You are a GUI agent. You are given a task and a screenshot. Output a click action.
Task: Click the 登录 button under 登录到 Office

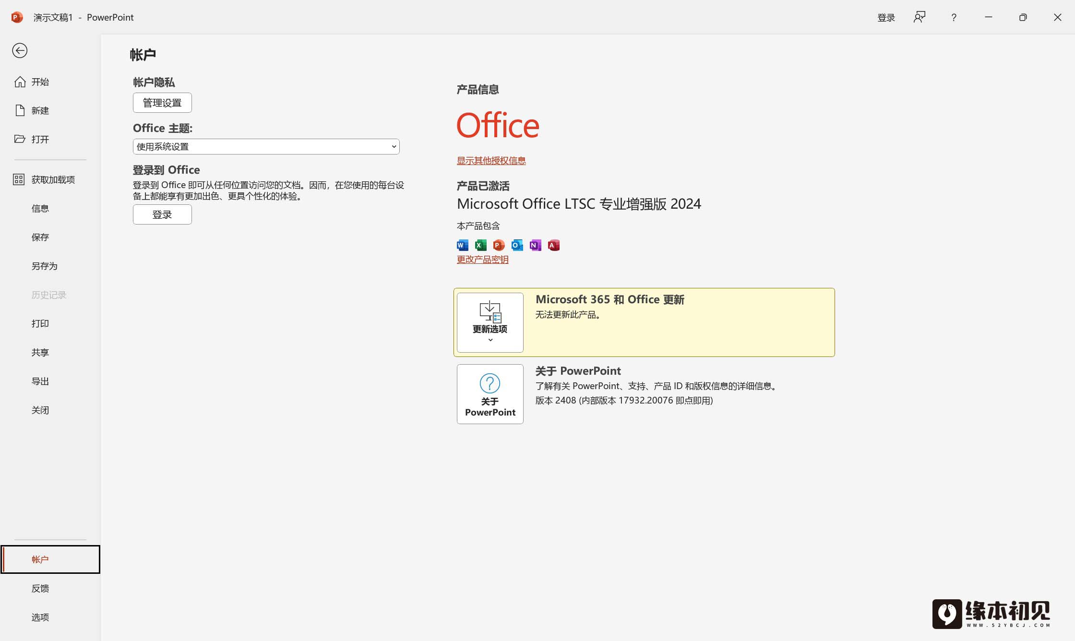click(x=162, y=214)
